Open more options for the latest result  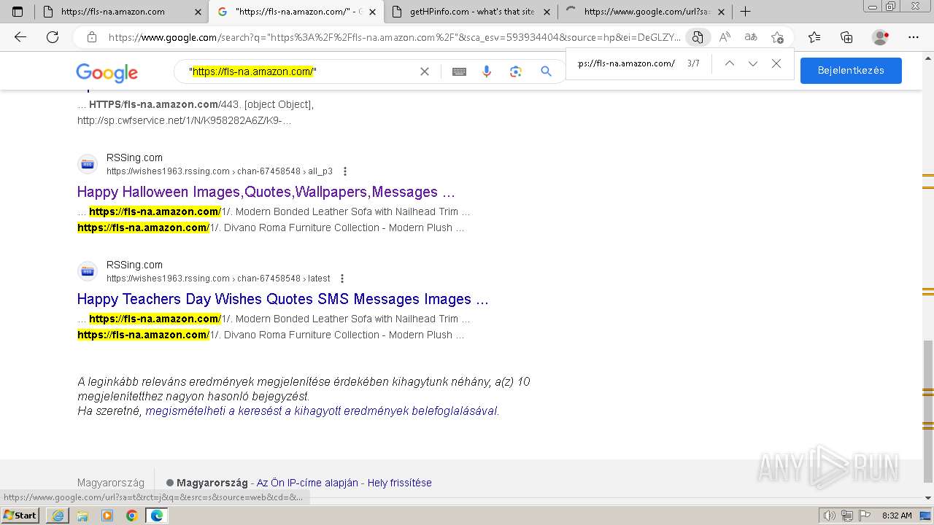(342, 279)
